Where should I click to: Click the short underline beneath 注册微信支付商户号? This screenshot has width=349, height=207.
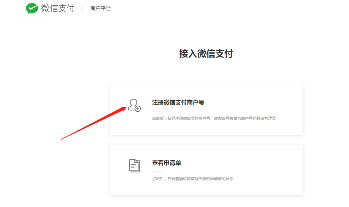point(157,111)
